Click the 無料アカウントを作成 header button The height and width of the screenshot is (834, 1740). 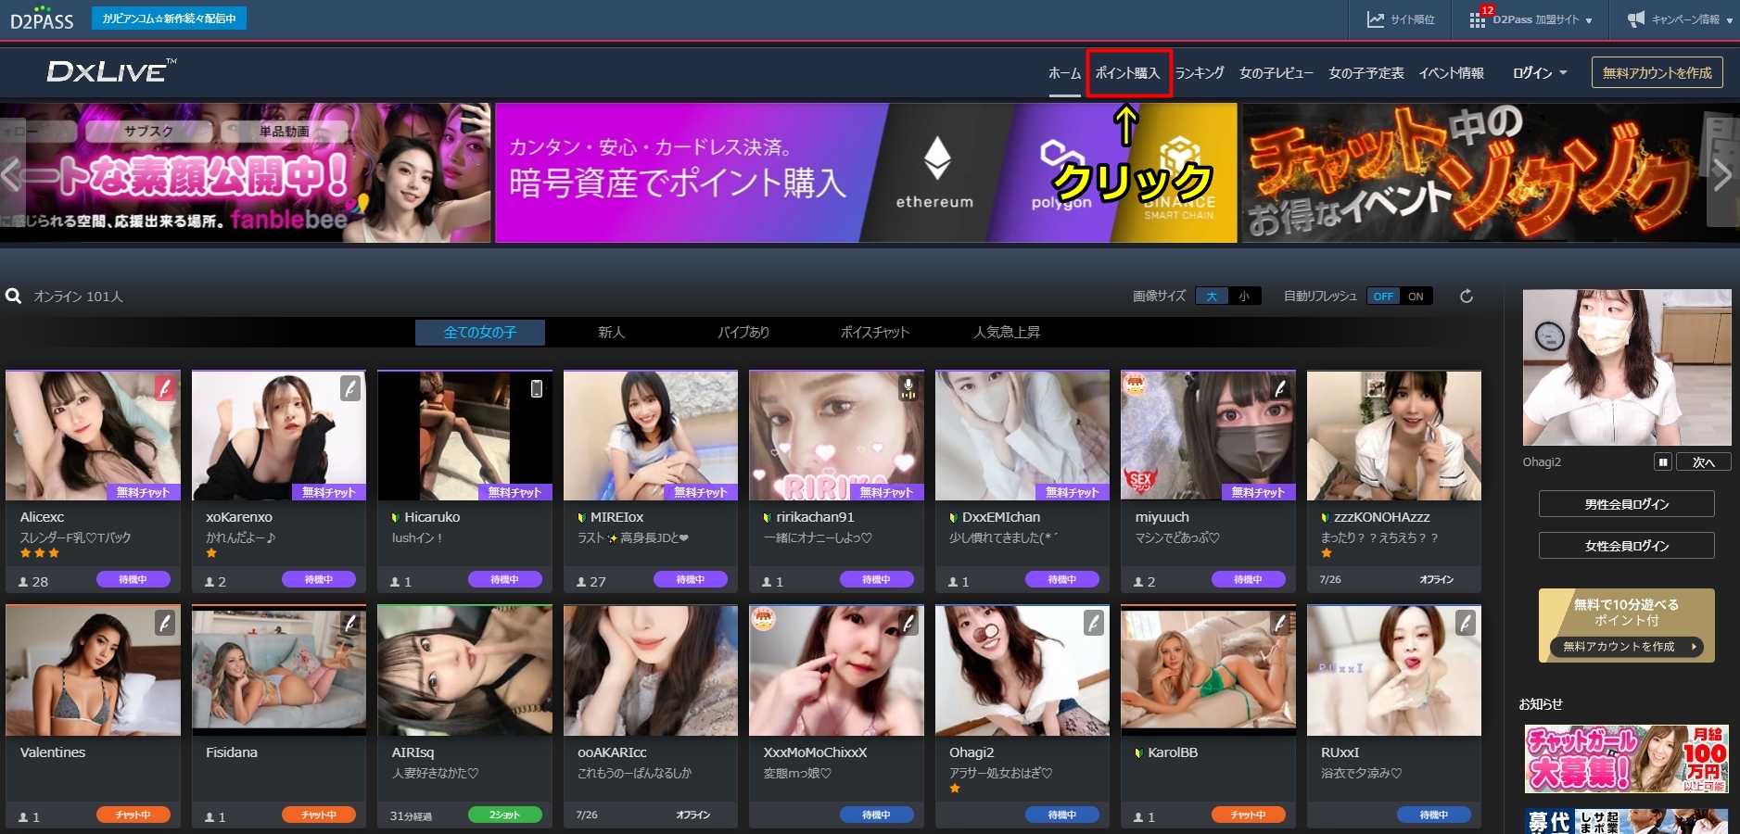click(1657, 73)
